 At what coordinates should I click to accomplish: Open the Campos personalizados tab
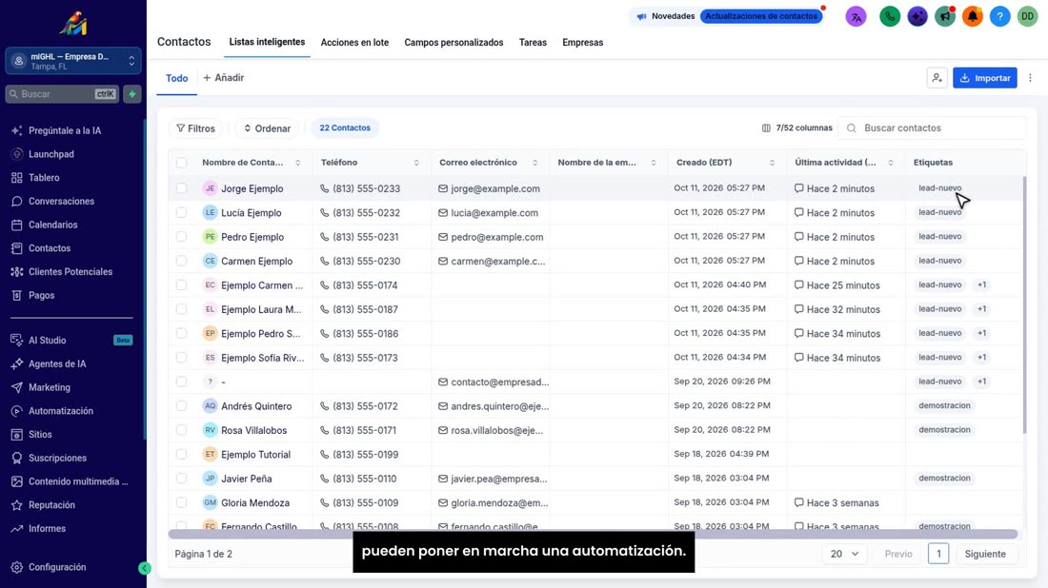point(453,42)
